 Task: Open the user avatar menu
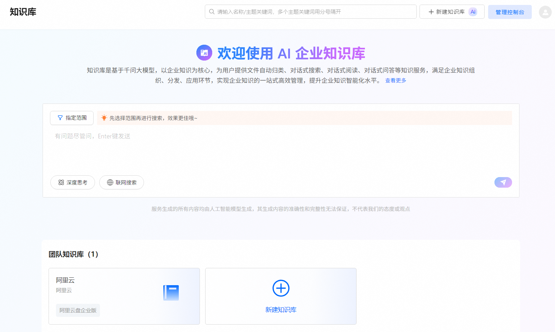(545, 12)
